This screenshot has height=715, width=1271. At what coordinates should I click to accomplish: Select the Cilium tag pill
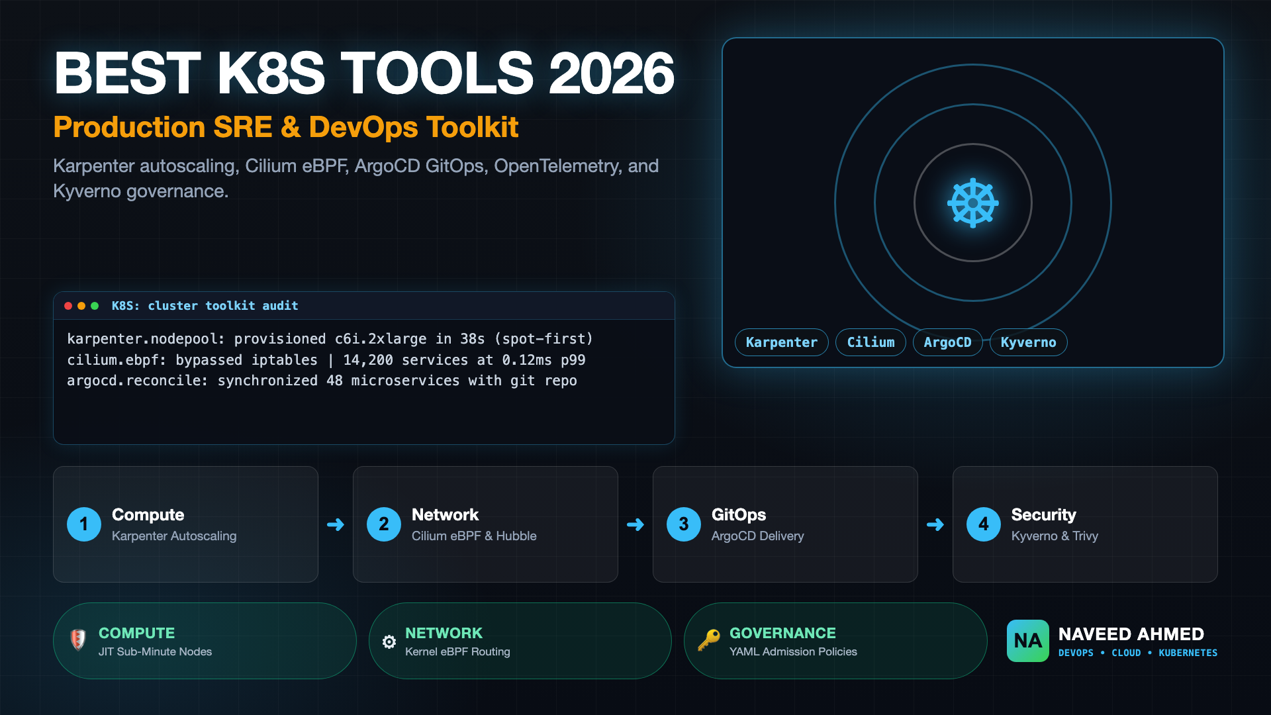[871, 342]
